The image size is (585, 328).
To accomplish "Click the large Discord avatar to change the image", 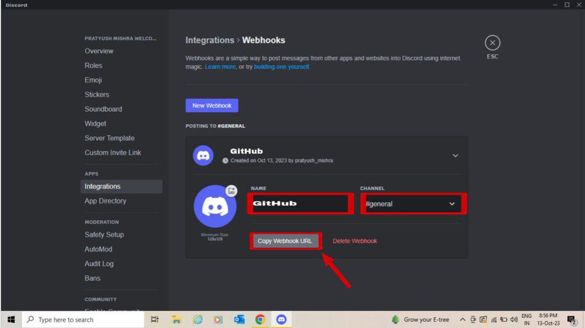I will click(215, 206).
